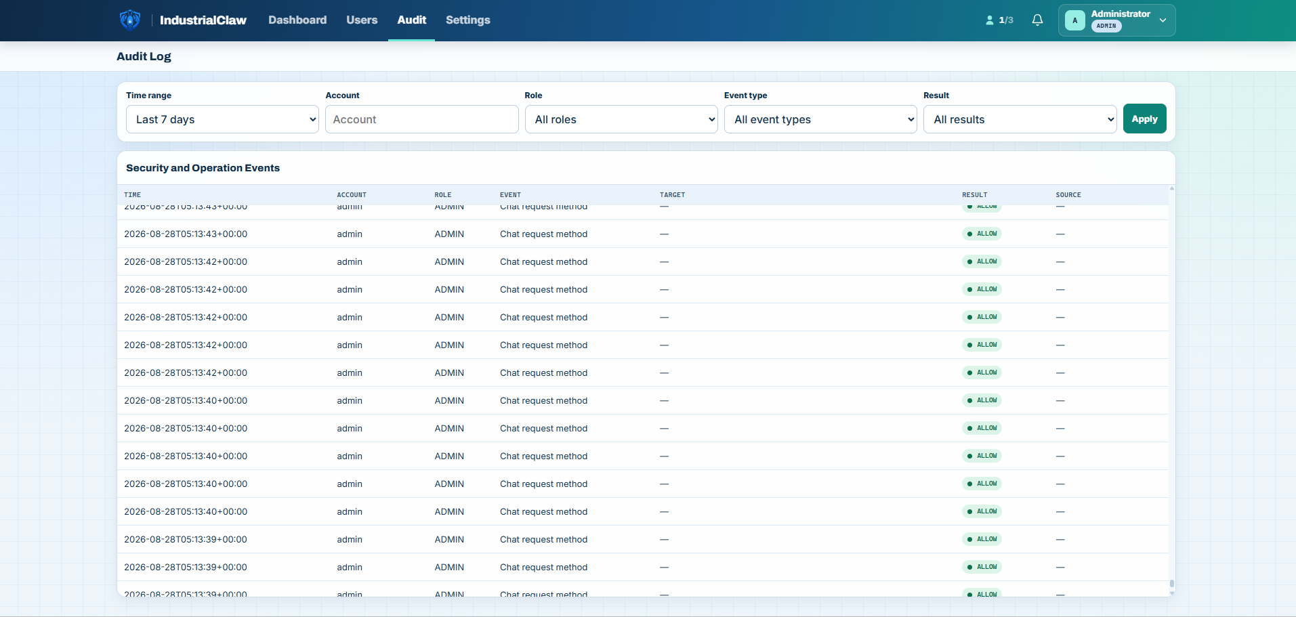
Task: Click the table scrollbar up arrow
Action: tap(1171, 188)
